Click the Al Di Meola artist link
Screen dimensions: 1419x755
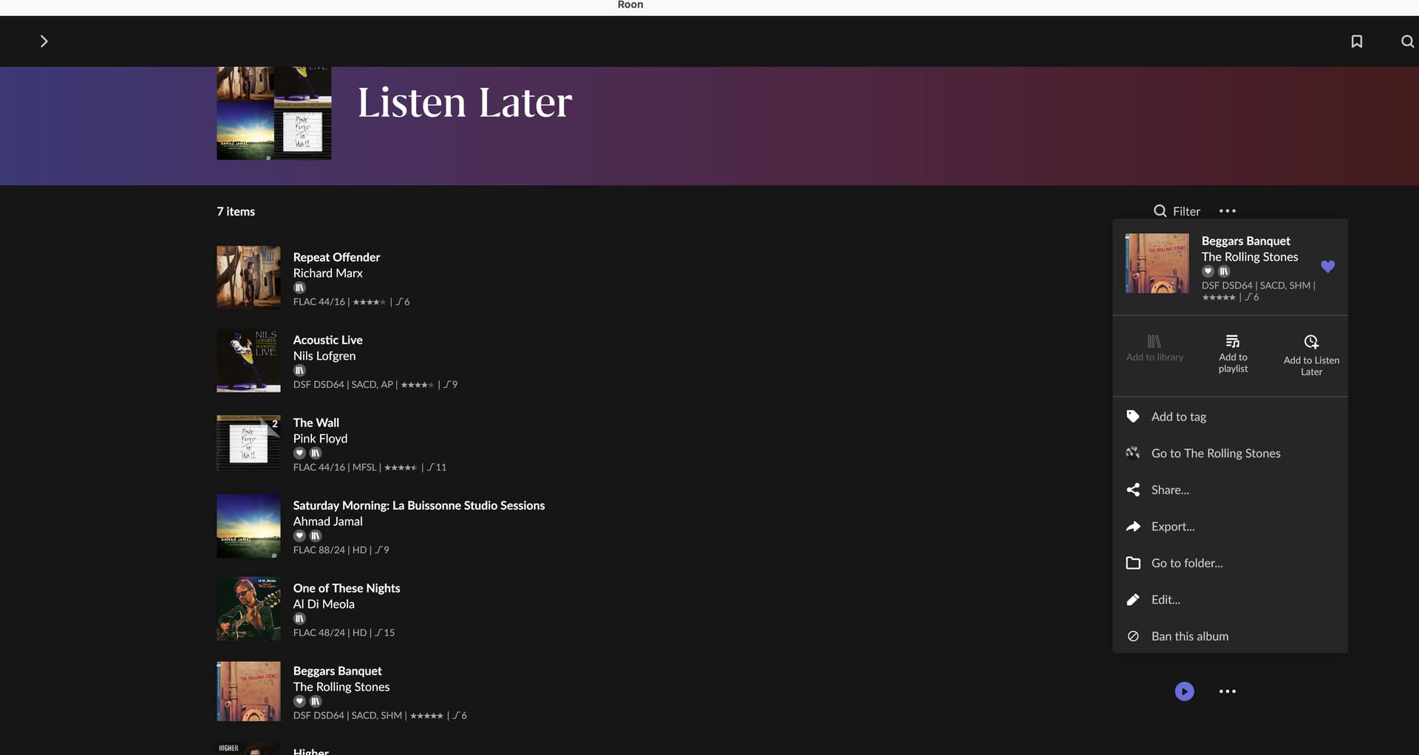click(324, 604)
